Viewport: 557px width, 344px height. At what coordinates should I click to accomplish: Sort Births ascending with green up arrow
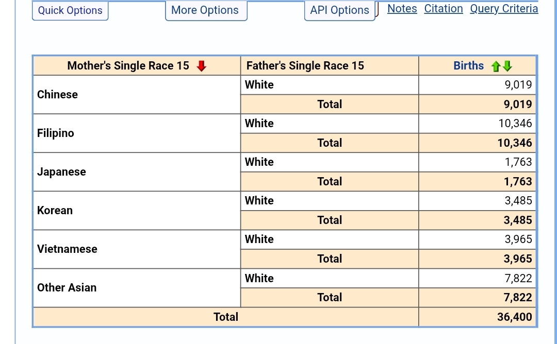click(x=496, y=66)
